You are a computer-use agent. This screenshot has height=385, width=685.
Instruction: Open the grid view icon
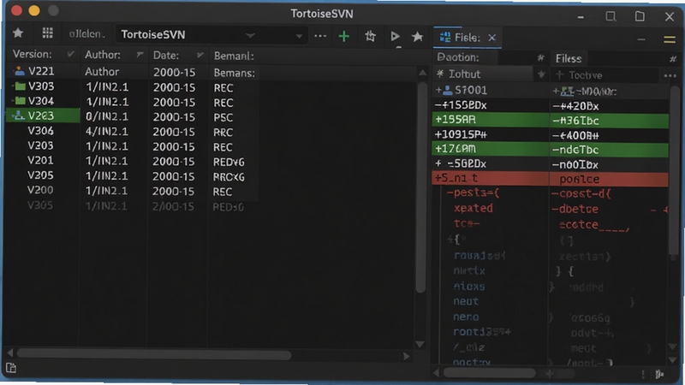[x=47, y=33]
